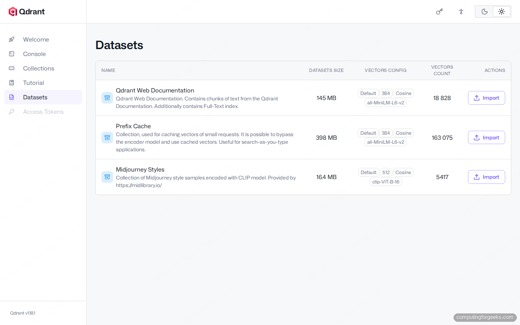This screenshot has width=520, height=325.
Task: Click the Datasets page heading
Action: click(120, 45)
